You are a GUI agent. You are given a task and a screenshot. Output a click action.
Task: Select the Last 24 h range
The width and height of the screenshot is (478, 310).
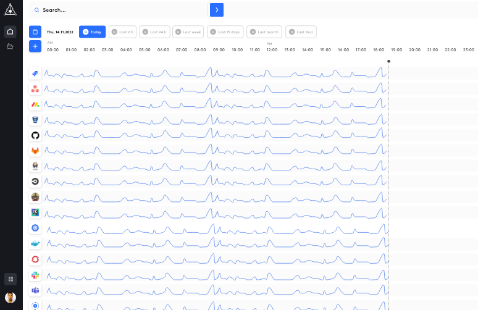click(x=154, y=31)
